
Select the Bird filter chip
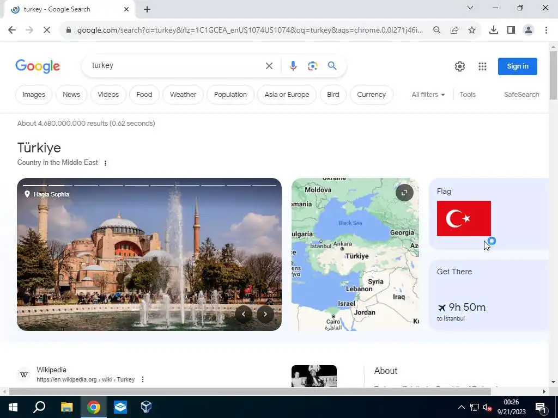[333, 95]
